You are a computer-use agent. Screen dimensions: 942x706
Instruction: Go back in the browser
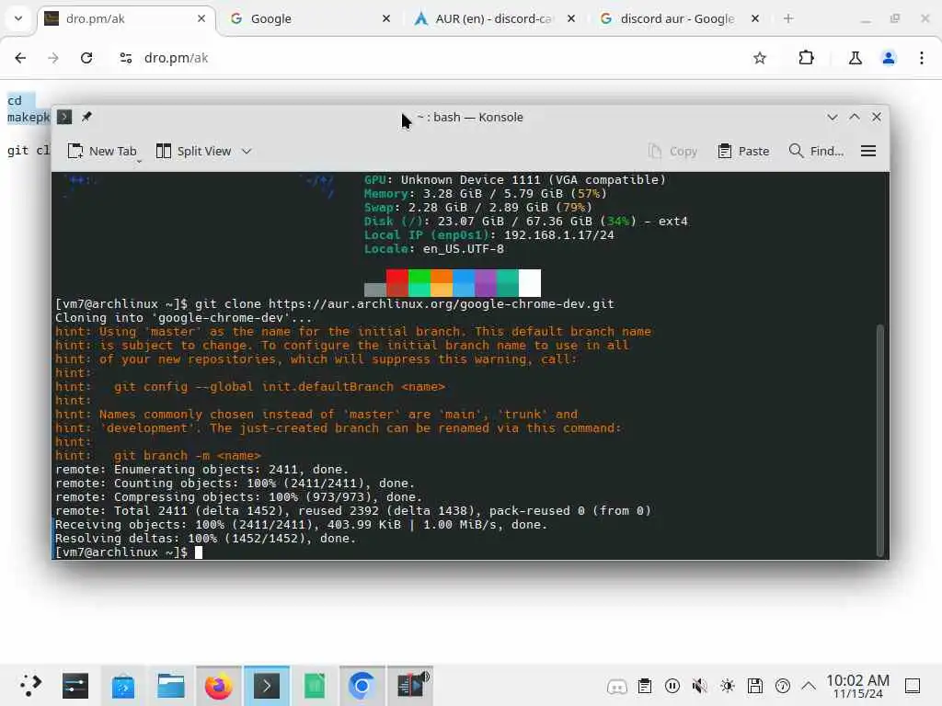(20, 58)
